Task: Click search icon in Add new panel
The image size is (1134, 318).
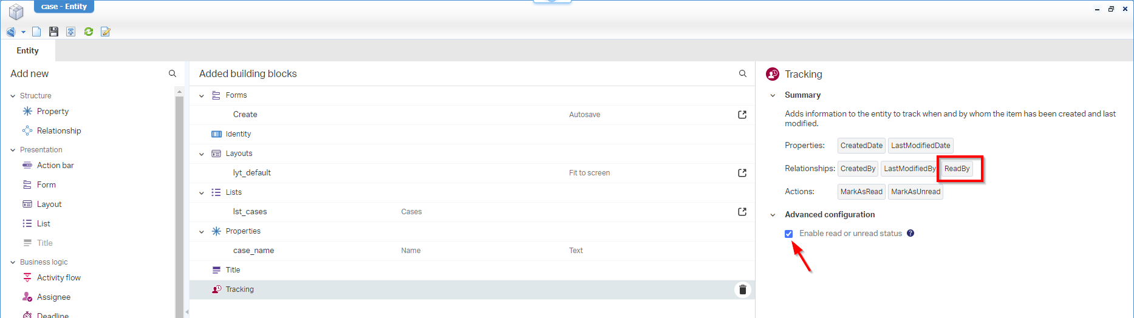Action: (x=172, y=73)
